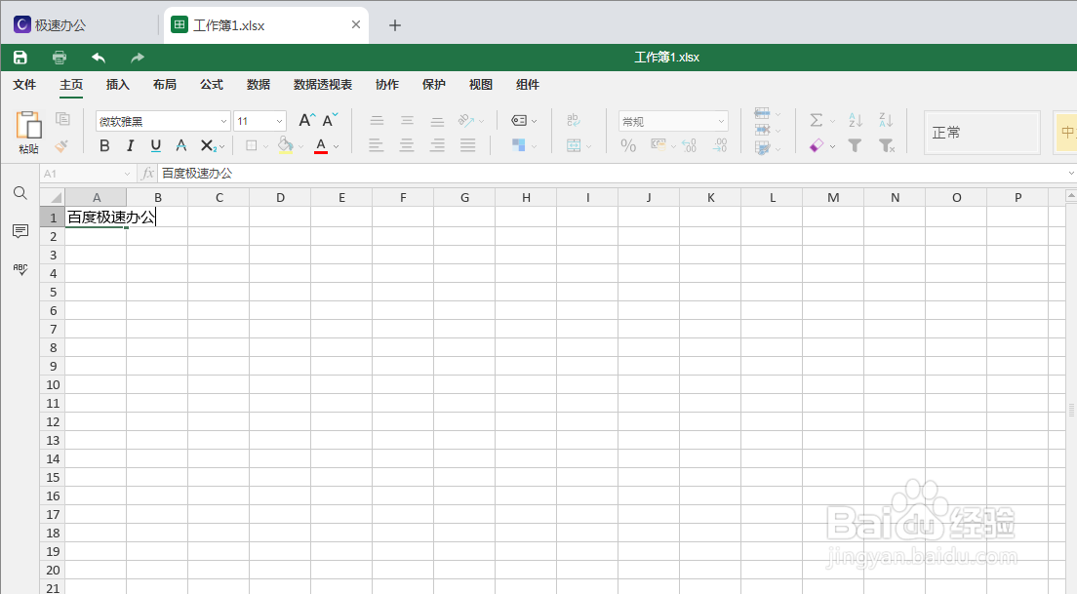The height and width of the screenshot is (594, 1077).
Task: Switch to the 公式 ribbon tab
Action: click(211, 85)
